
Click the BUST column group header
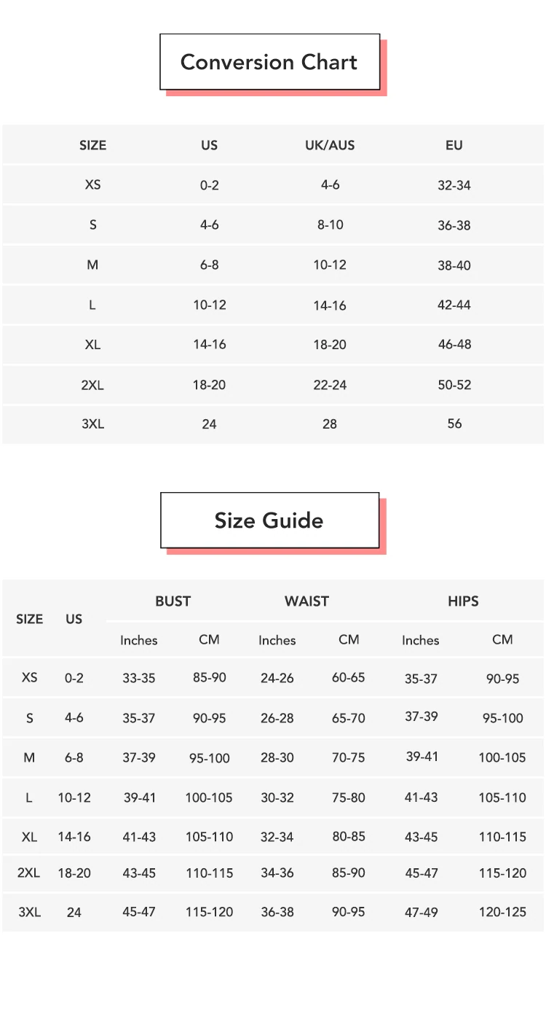pos(173,601)
